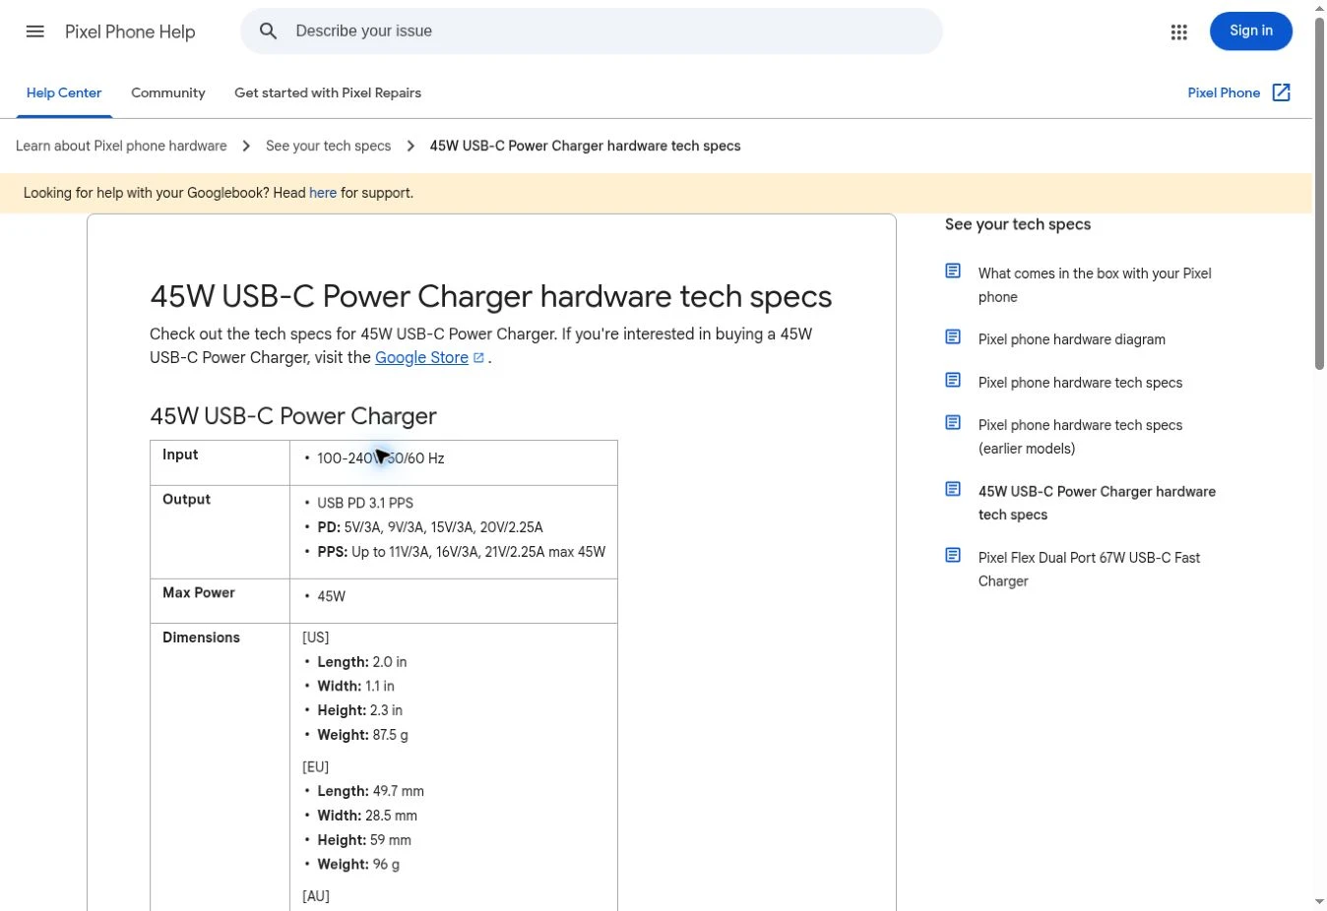Click the Pixel Phone external link icon

(1281, 92)
